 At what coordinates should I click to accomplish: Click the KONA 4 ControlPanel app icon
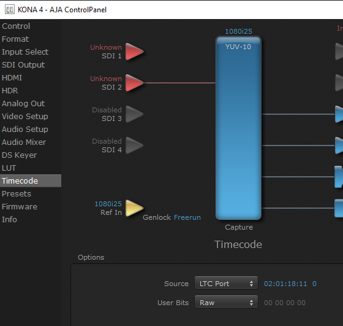(x=10, y=10)
